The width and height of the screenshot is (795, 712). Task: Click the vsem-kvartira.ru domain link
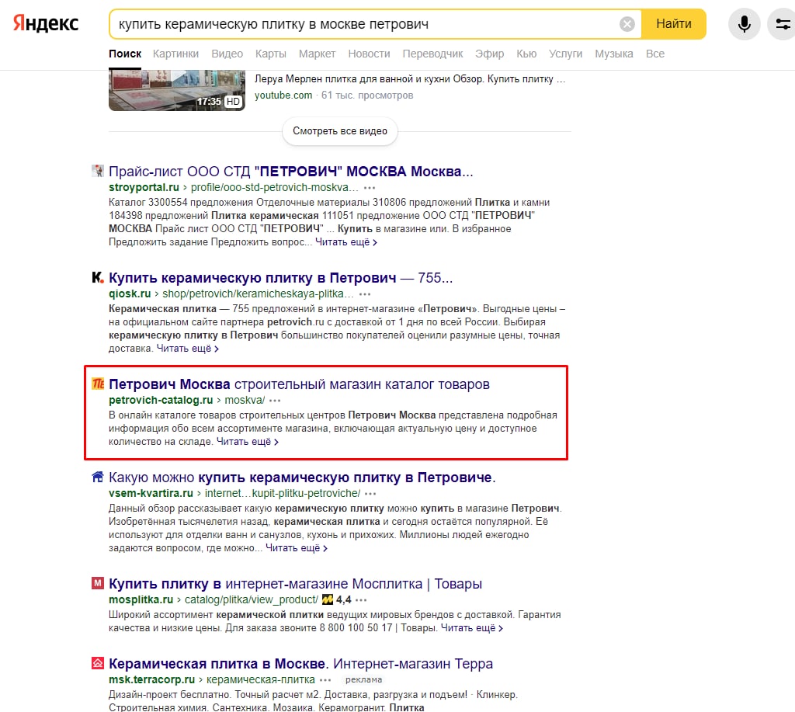[x=151, y=493]
